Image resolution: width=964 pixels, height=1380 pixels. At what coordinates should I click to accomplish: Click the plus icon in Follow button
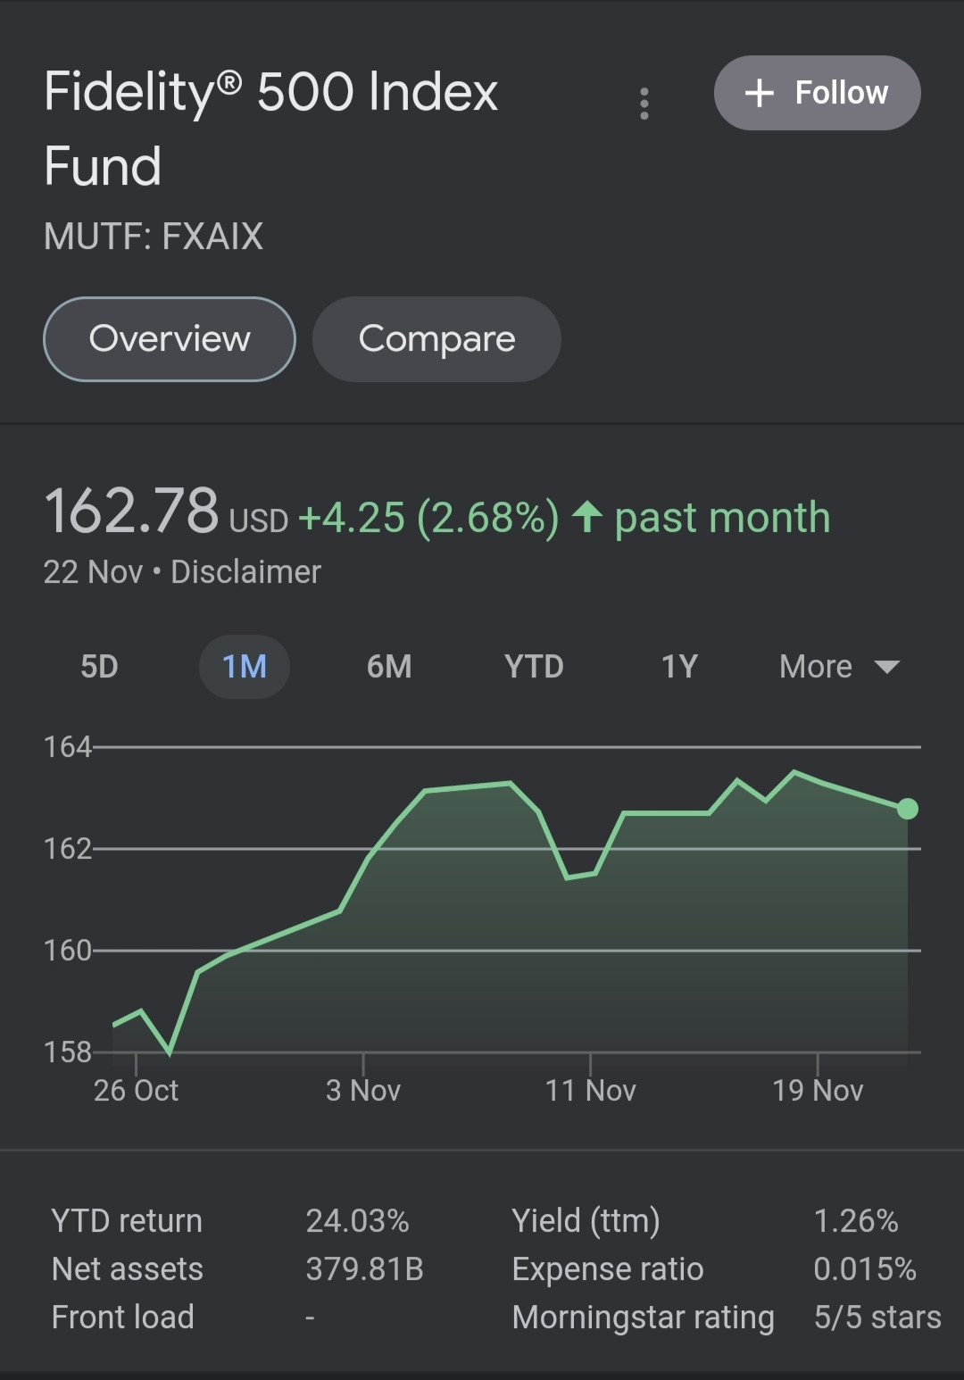pyautogui.click(x=759, y=93)
